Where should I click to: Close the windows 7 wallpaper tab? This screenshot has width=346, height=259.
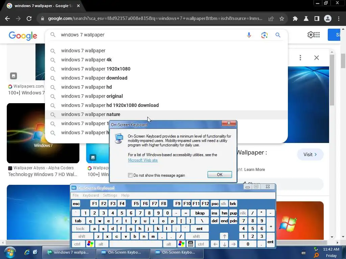click(78, 6)
